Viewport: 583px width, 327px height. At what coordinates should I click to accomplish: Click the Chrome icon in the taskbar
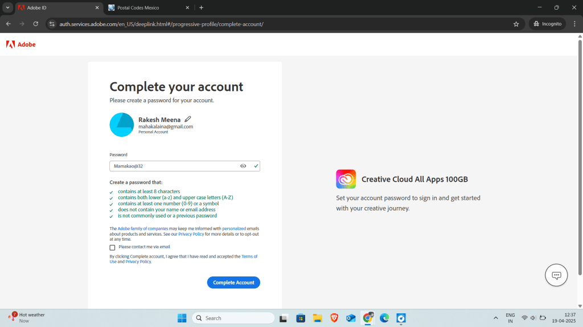click(368, 318)
